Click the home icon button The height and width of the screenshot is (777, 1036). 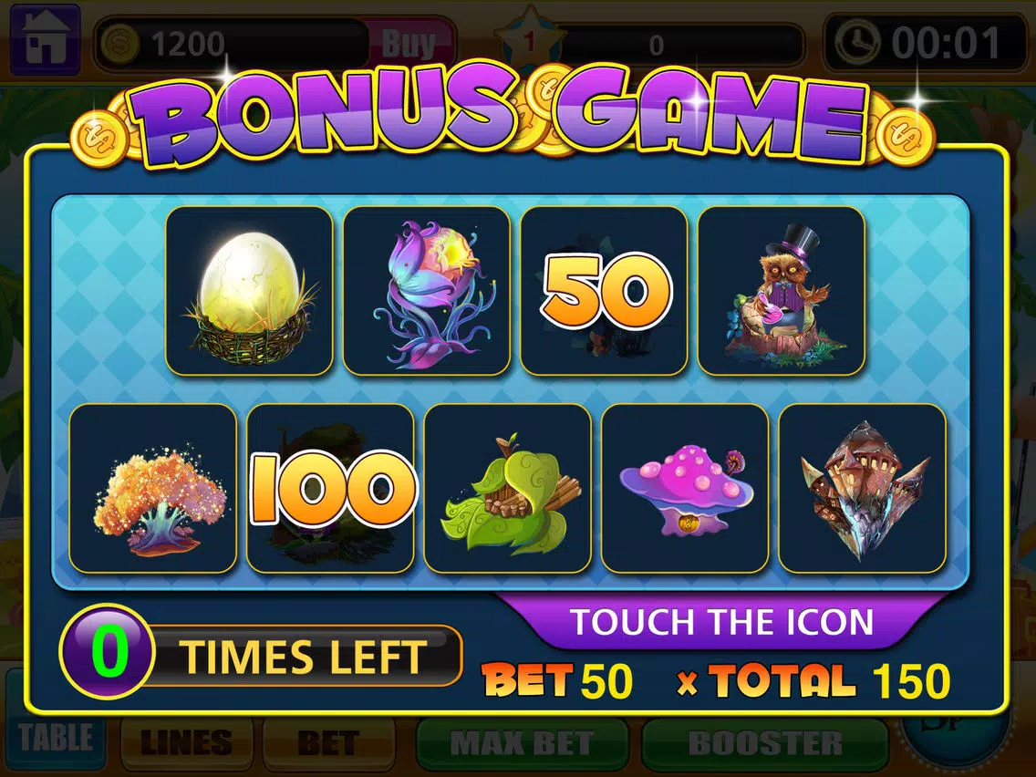click(x=45, y=41)
